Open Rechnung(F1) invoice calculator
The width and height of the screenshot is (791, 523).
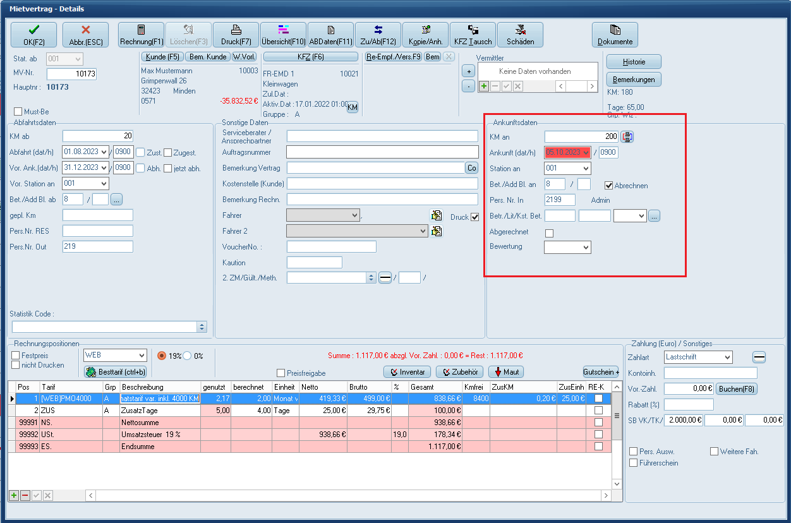point(141,35)
